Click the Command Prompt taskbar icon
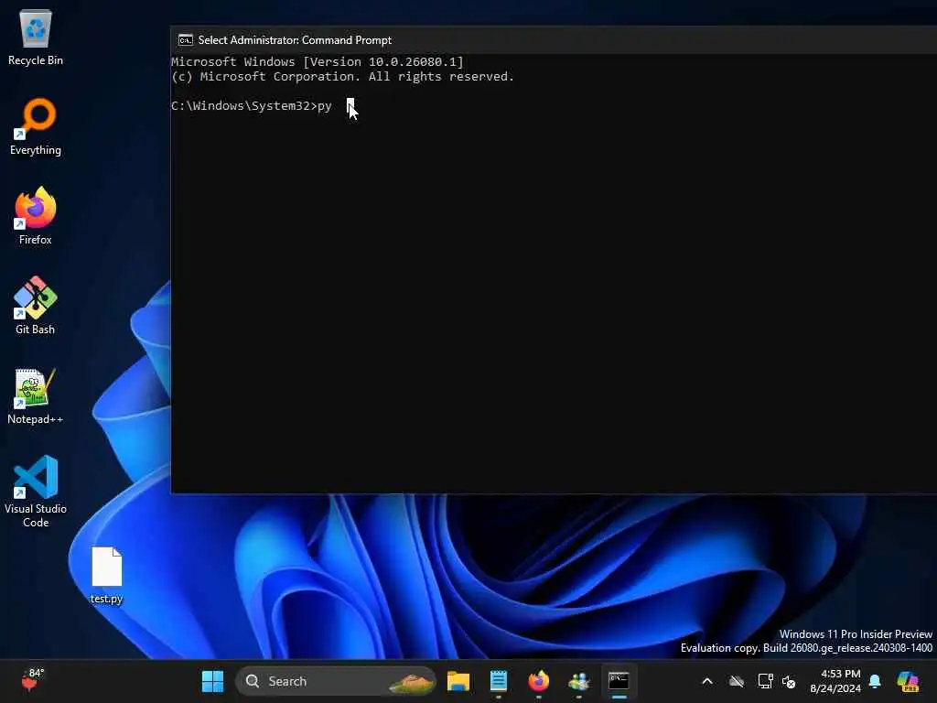This screenshot has width=937, height=703. [619, 681]
